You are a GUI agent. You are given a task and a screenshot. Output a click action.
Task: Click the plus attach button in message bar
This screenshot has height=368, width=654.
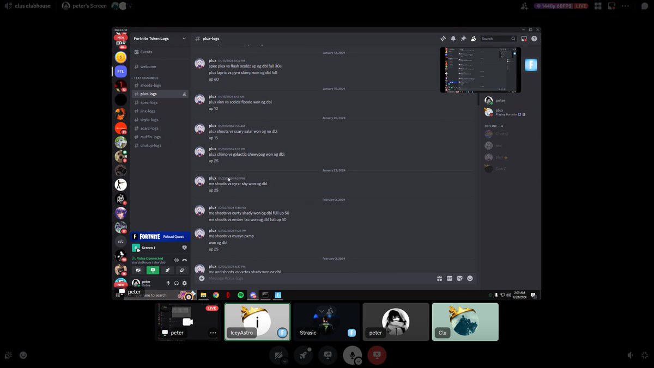202,278
